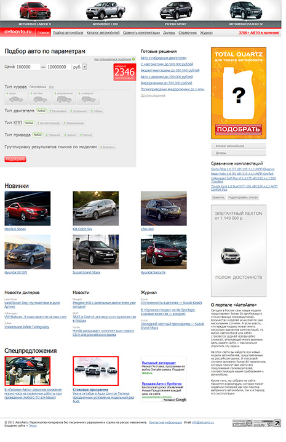The height and width of the screenshot is (442, 286).
Task: Open the Pajero Sport car banner
Action: click(x=175, y=14)
